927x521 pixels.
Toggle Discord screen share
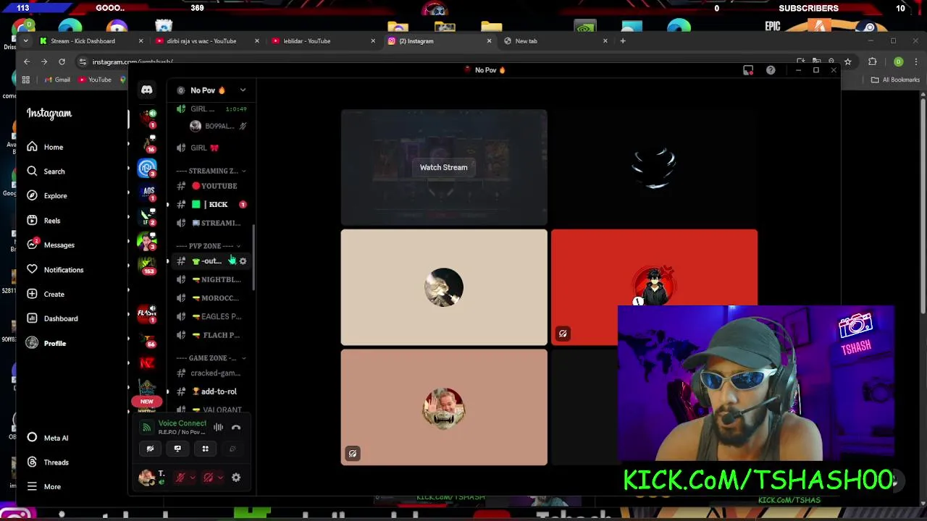[177, 449]
